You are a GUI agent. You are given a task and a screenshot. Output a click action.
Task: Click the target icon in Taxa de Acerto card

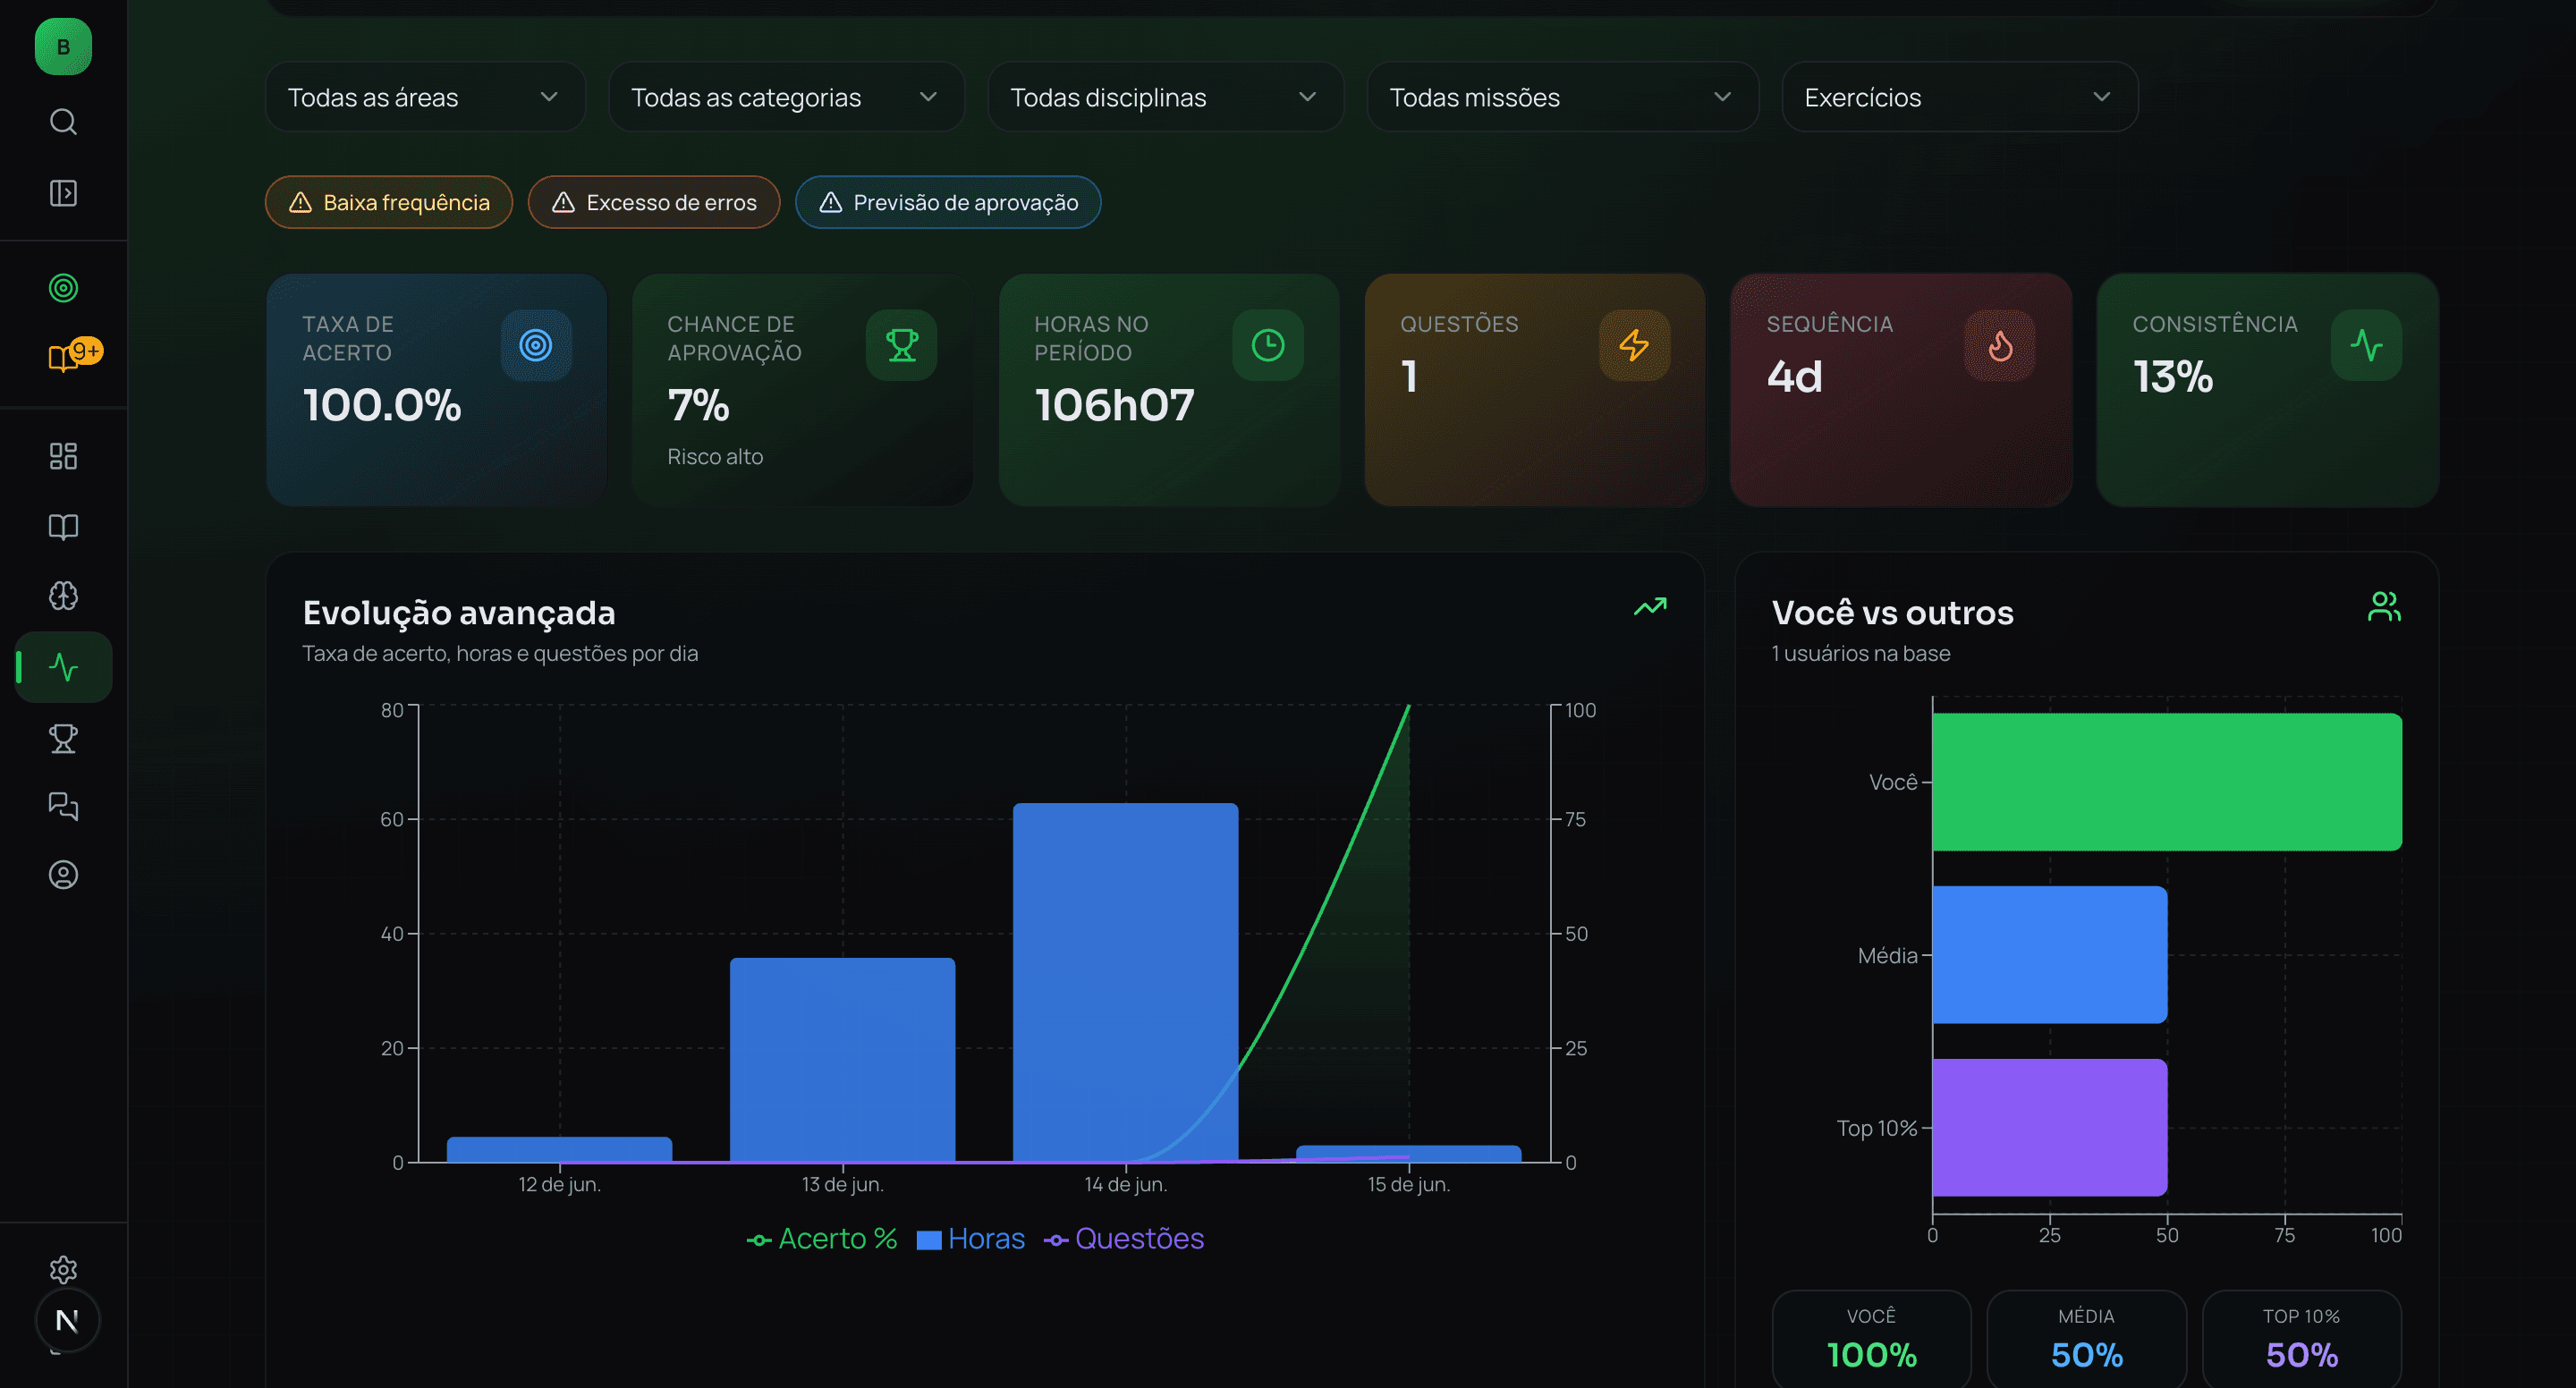point(536,346)
